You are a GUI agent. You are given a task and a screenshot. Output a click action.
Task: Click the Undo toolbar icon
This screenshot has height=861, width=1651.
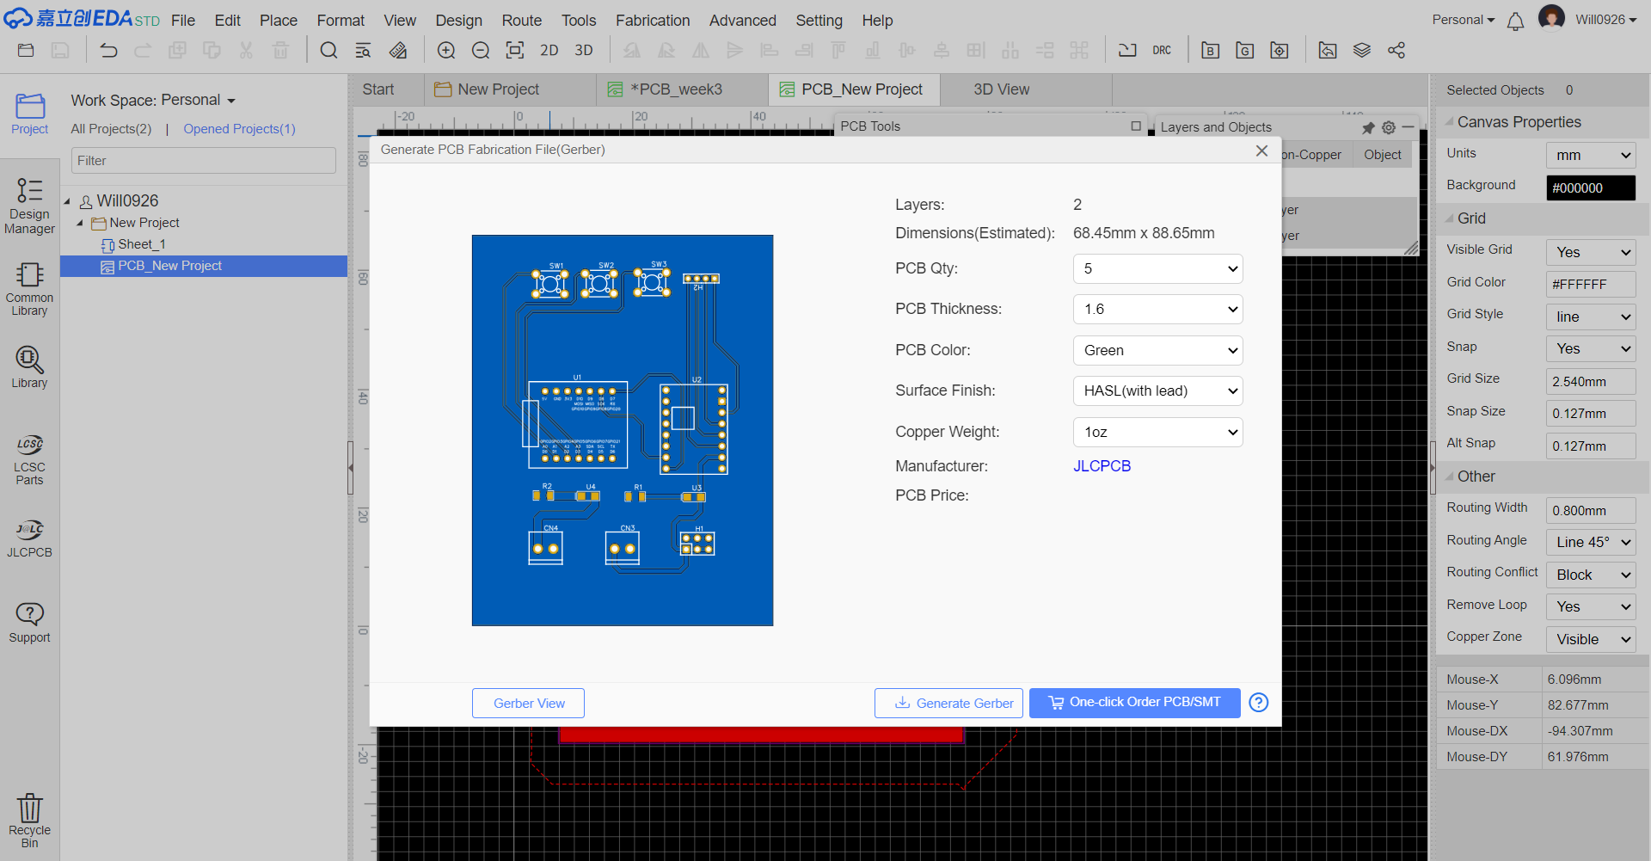click(x=108, y=51)
